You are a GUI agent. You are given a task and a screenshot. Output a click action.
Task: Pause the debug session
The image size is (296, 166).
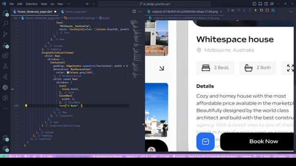tap(233, 10)
